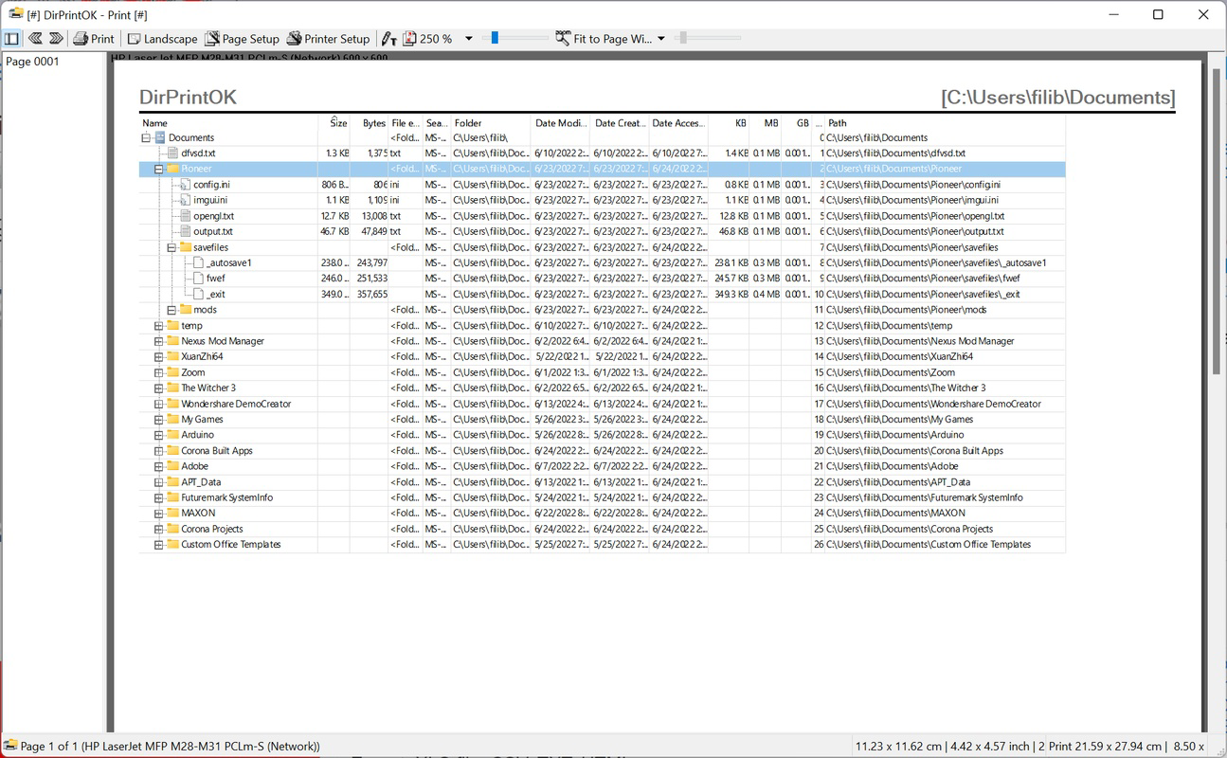Expand the temp folder node

[157, 325]
